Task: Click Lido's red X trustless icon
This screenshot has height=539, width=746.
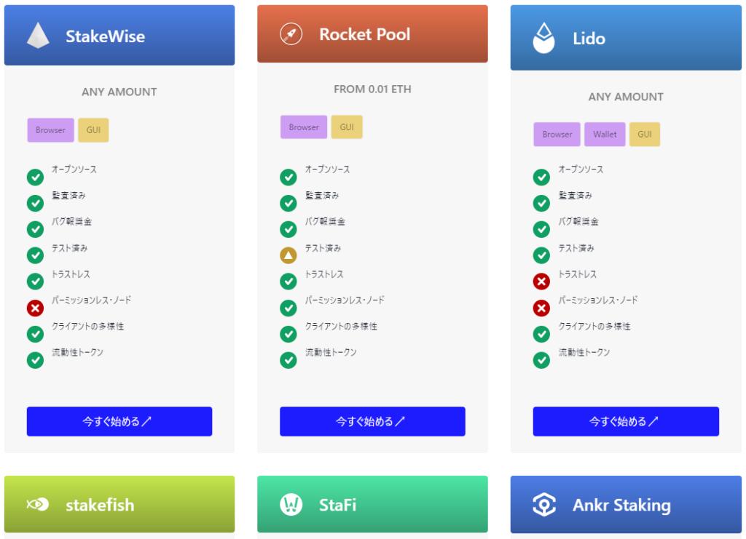Action: [541, 282]
